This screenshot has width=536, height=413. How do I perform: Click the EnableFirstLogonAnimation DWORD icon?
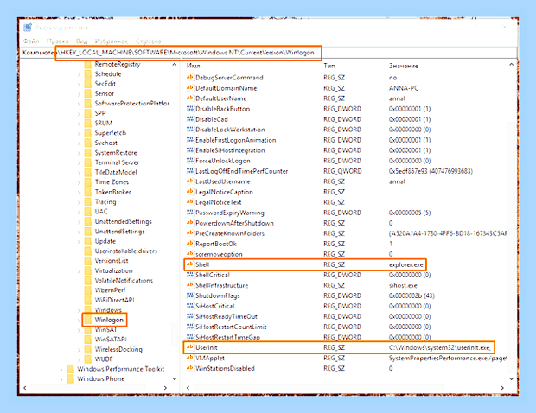coord(189,140)
